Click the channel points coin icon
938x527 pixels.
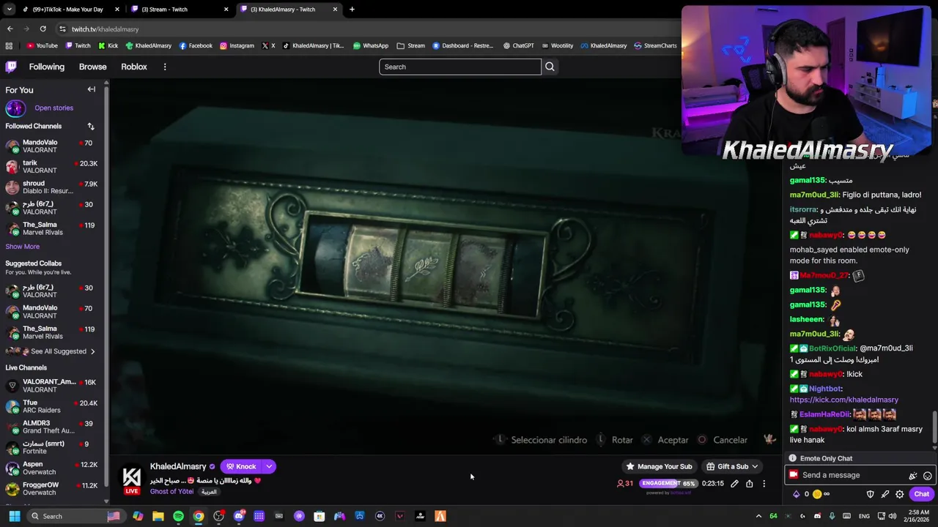coord(817,494)
